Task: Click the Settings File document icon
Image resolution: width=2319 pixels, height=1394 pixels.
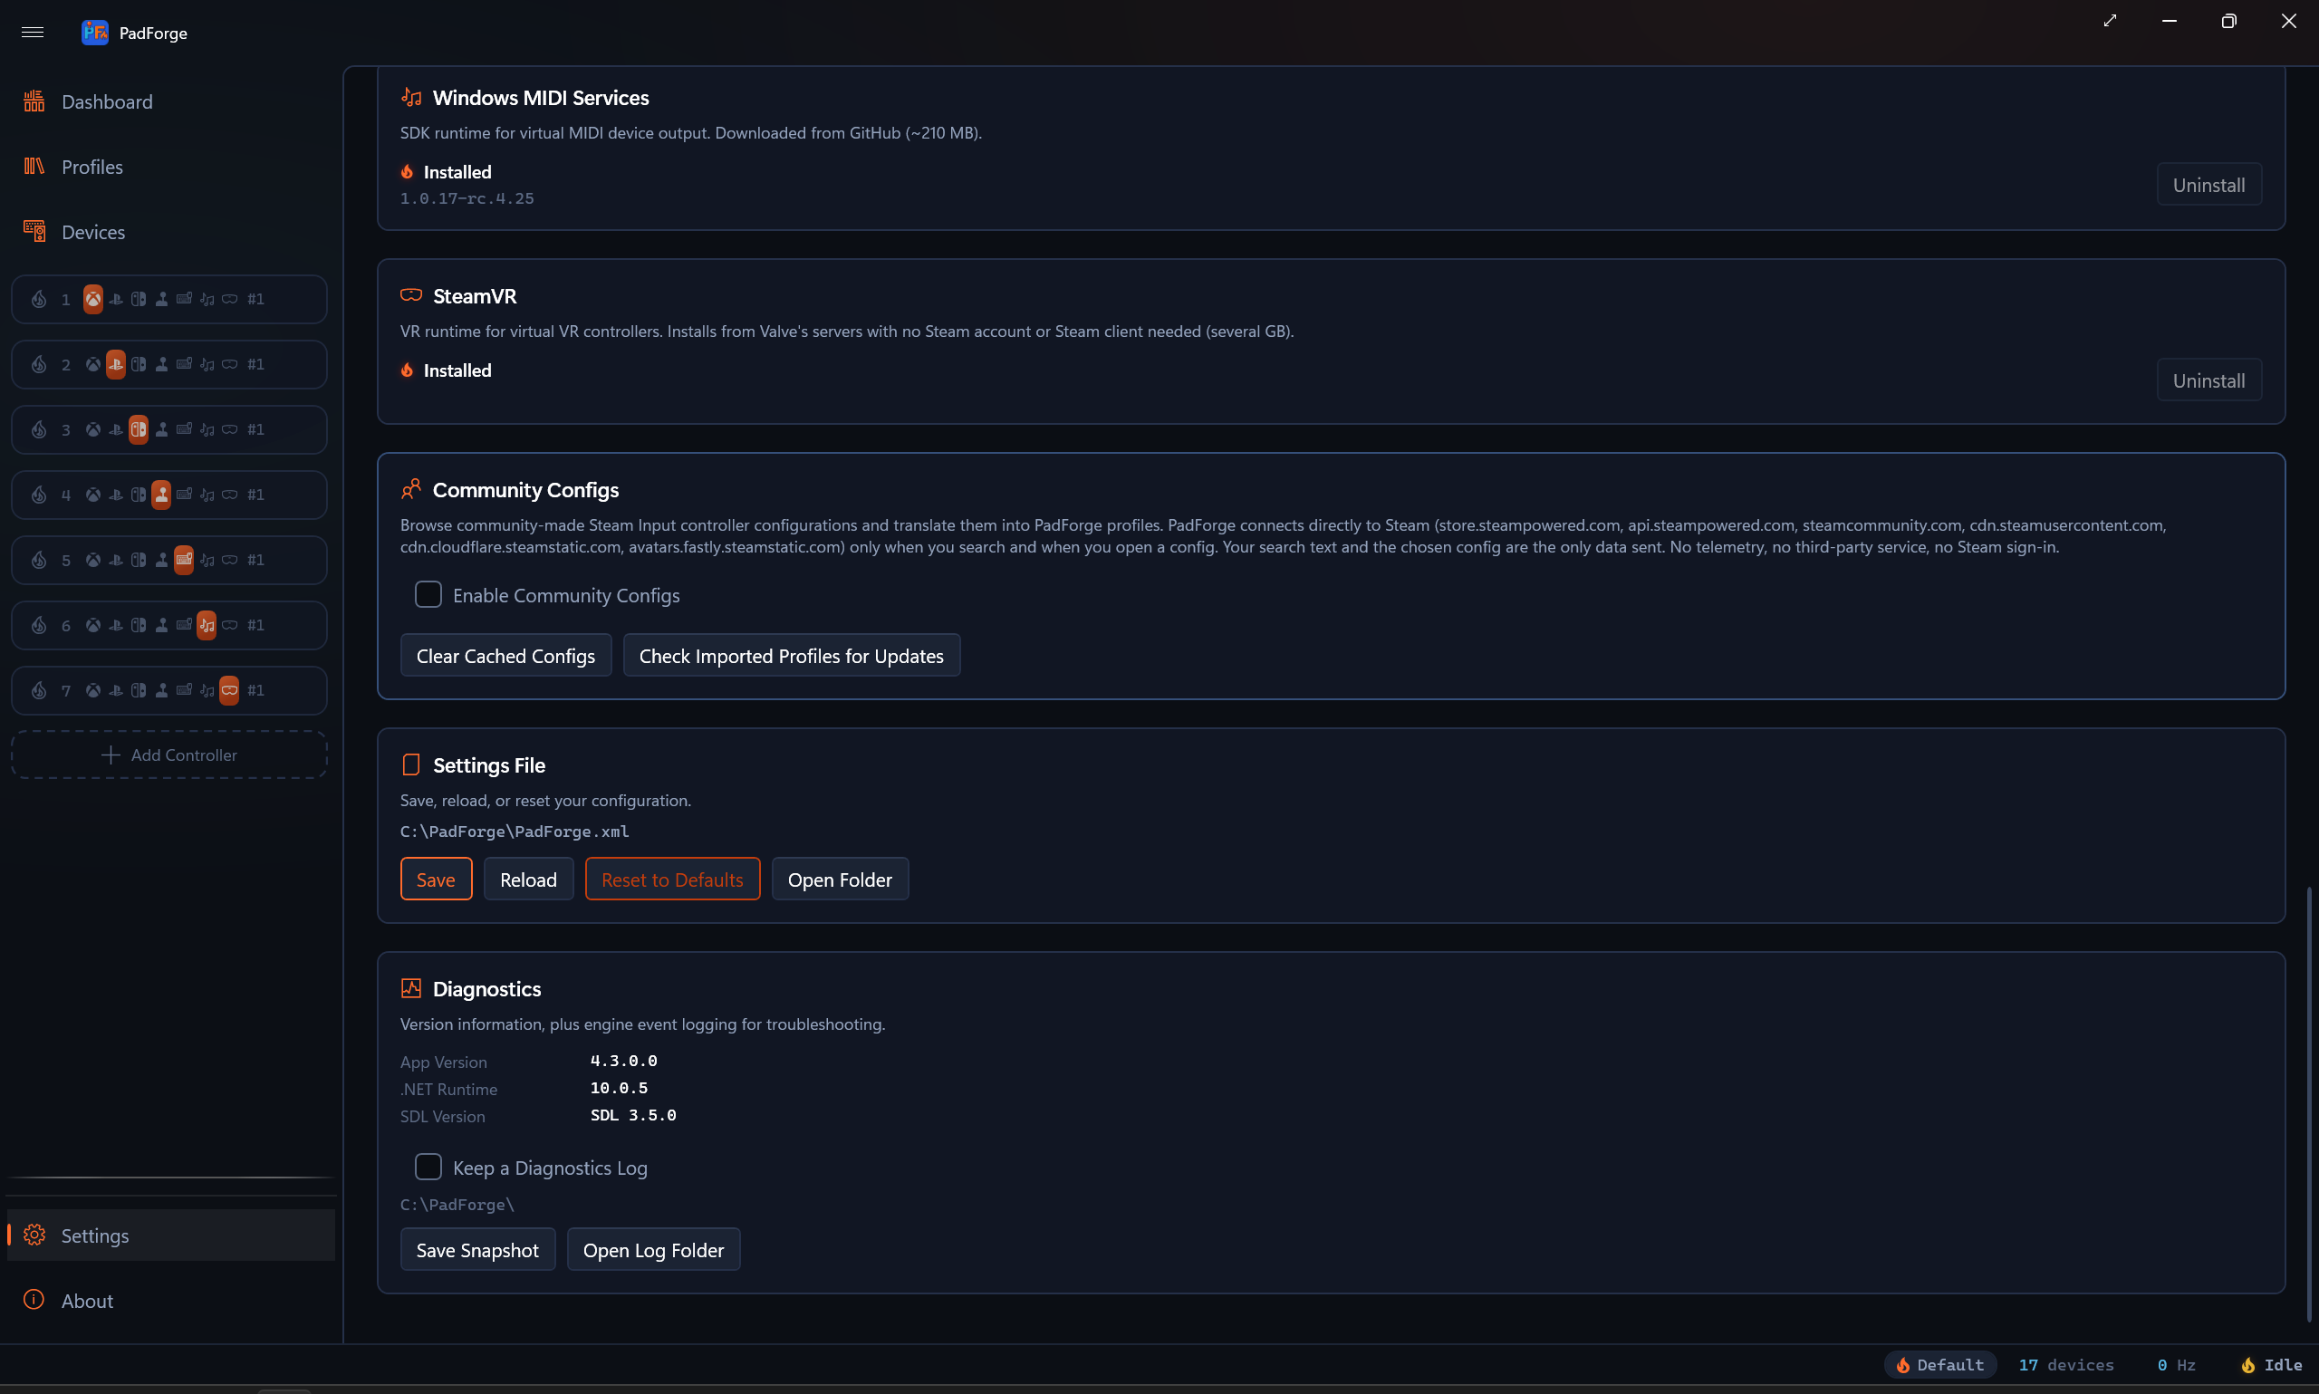Action: [x=410, y=764]
